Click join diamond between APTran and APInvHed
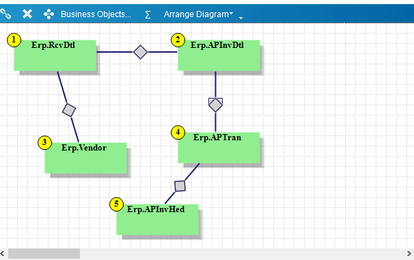This screenshot has height=260, width=414. click(x=180, y=186)
